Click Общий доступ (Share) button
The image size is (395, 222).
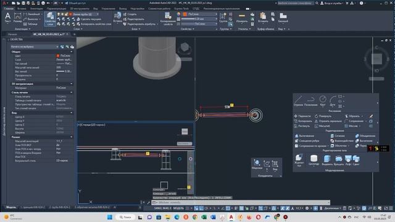click(75, 3)
